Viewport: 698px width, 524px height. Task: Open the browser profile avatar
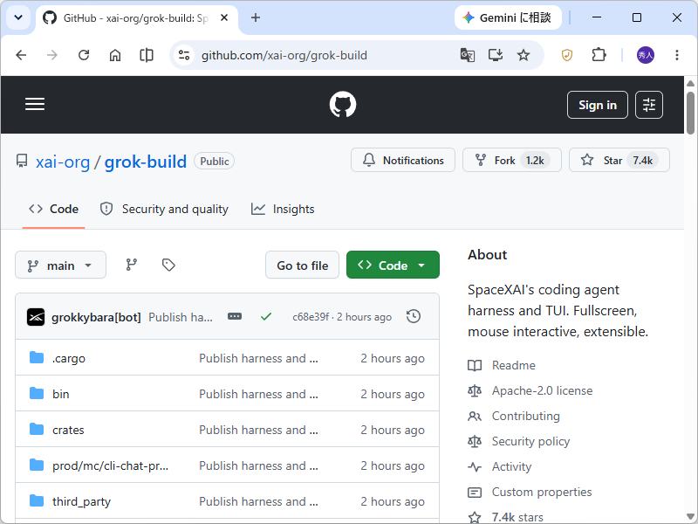pyautogui.click(x=646, y=55)
